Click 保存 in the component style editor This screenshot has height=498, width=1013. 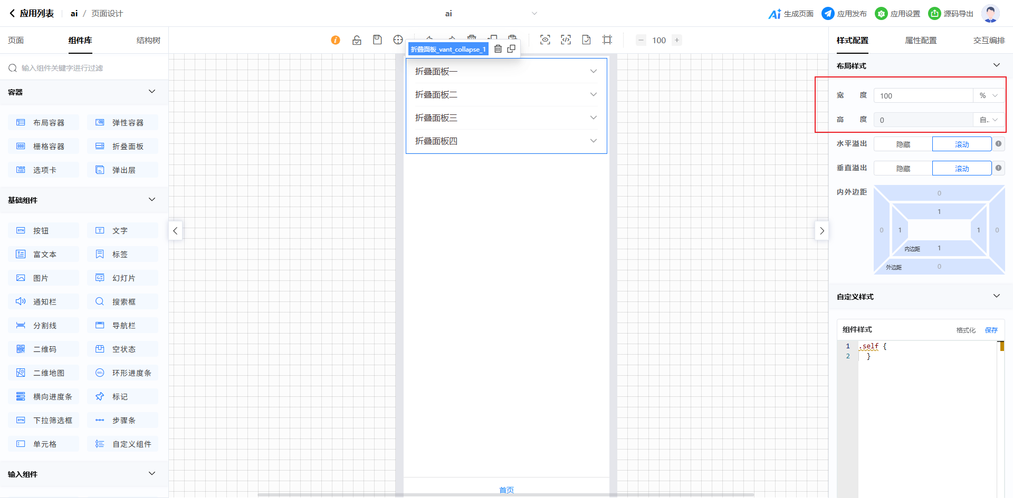point(991,330)
